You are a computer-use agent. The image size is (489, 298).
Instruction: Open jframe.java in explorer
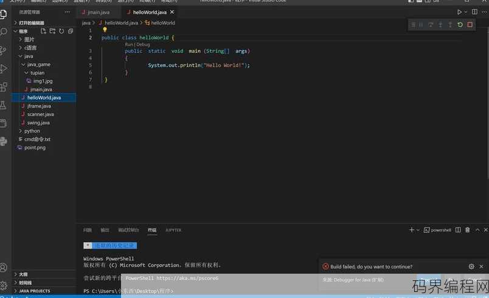click(45, 106)
